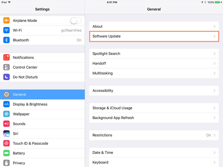Screen dimensions: 223x167
Task: Expand the About row chevron
Action: pos(214,27)
